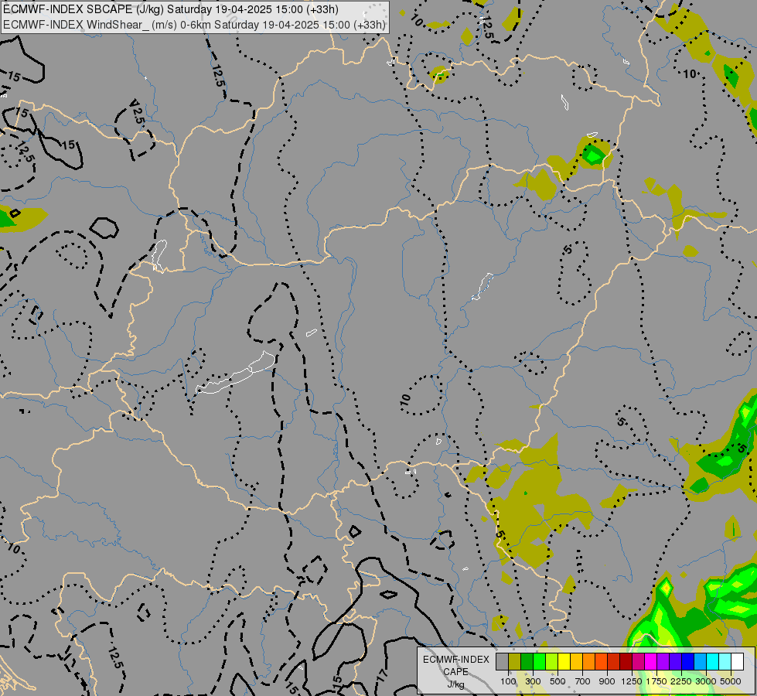Click the gray swatch below 100 in CAPE legend
Image resolution: width=757 pixels, height=696 pixels.
click(x=503, y=662)
